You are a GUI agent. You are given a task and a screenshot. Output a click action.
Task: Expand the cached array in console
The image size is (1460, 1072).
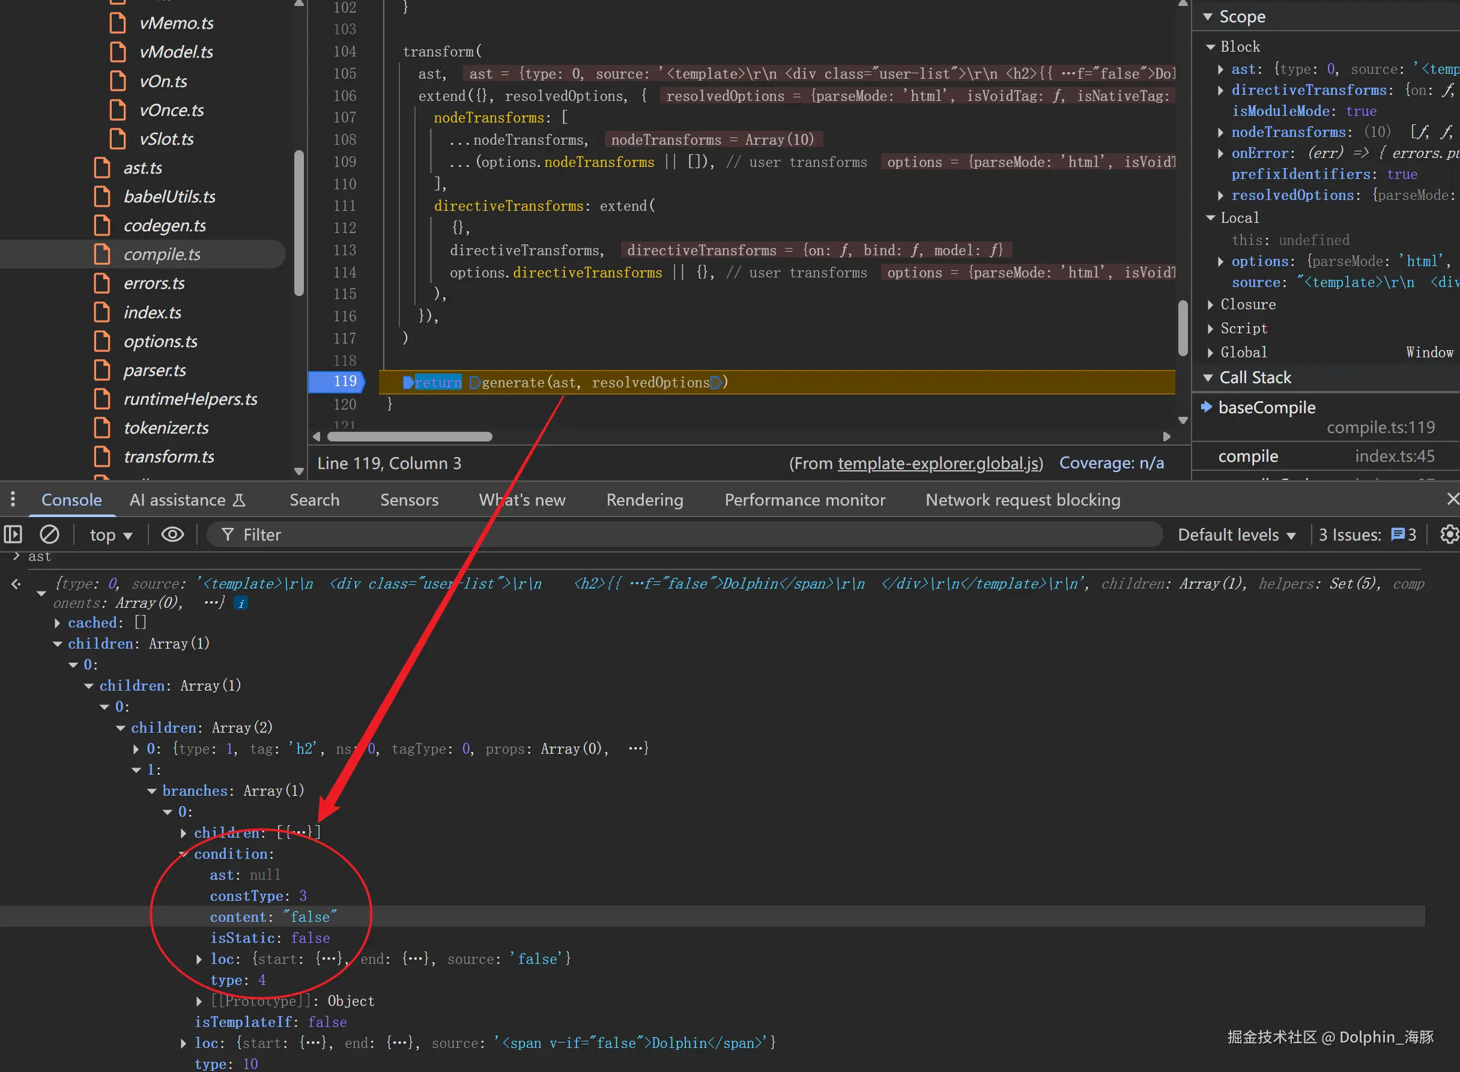[57, 623]
